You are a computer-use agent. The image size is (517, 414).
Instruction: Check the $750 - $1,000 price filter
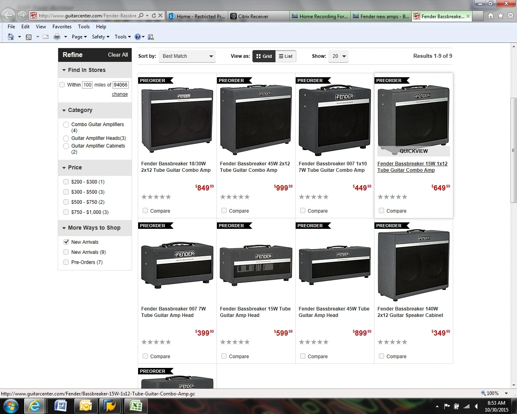(66, 212)
